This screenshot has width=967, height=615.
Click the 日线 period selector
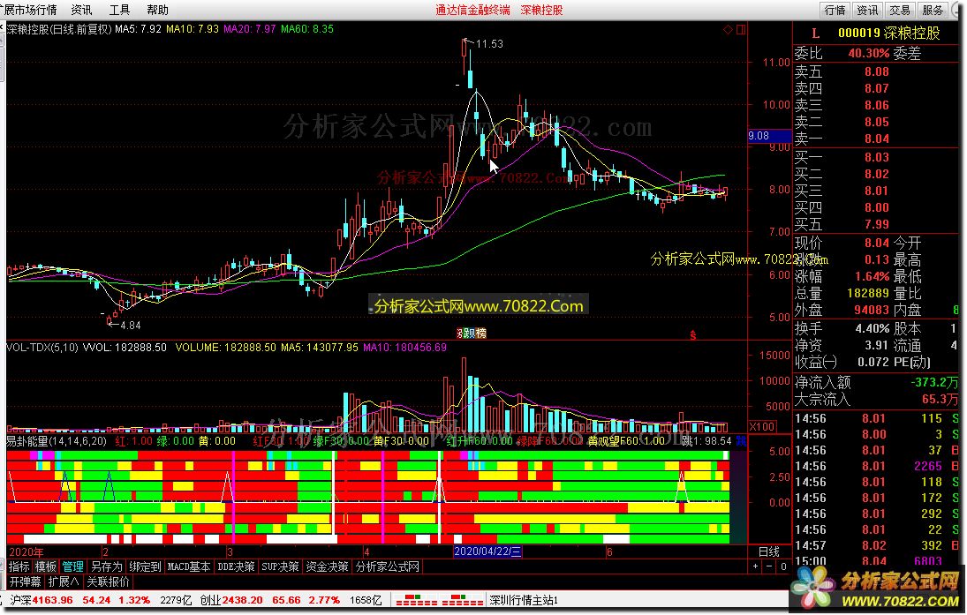(x=768, y=552)
